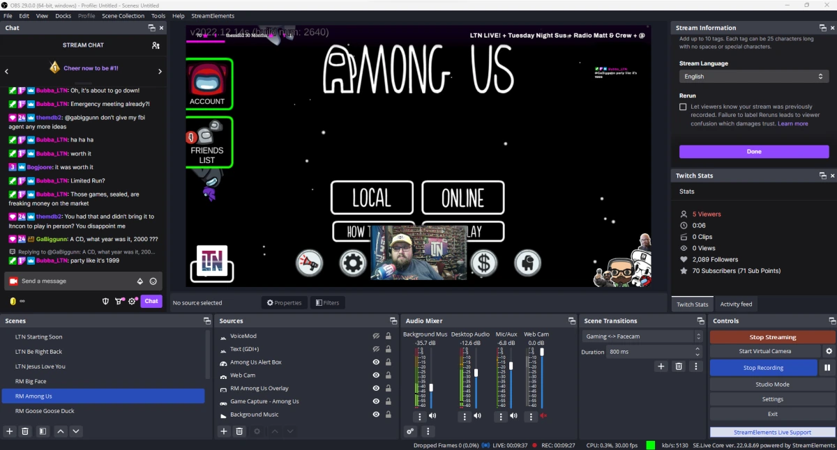Go to previous item in cheer leaderboard
Image resolution: width=837 pixels, height=450 pixels.
pos(7,71)
